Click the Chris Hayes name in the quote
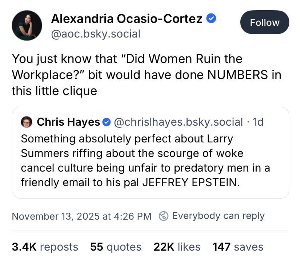Image resolution: width=301 pixels, height=263 pixels. pyautogui.click(x=68, y=122)
